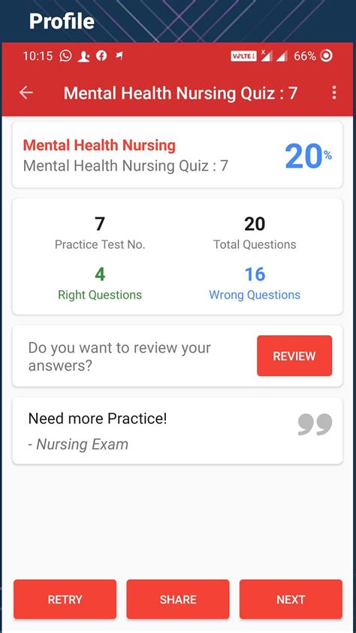Screen dimensions: 356x633
Task: Open the three-dot overflow menu
Action: [x=333, y=93]
